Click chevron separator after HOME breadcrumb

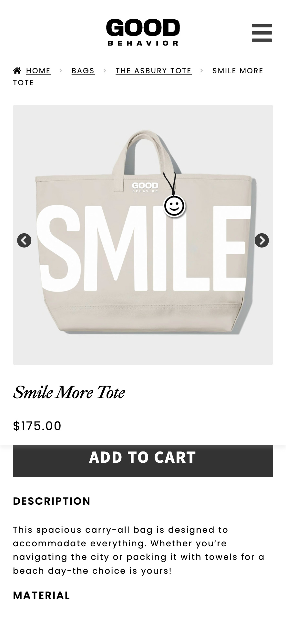tap(61, 70)
